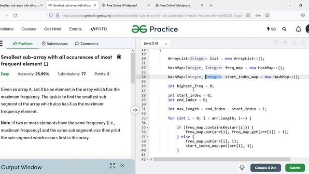The image size is (309, 174).
Task: Toggle editor theme with the lightbulb icon
Action: (x=242, y=168)
